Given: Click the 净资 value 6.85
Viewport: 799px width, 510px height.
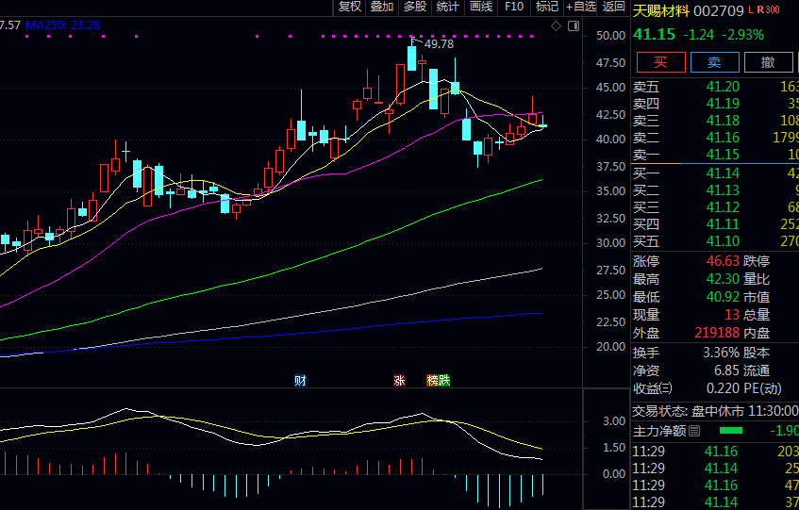Looking at the screenshot, I should pyautogui.click(x=726, y=370).
